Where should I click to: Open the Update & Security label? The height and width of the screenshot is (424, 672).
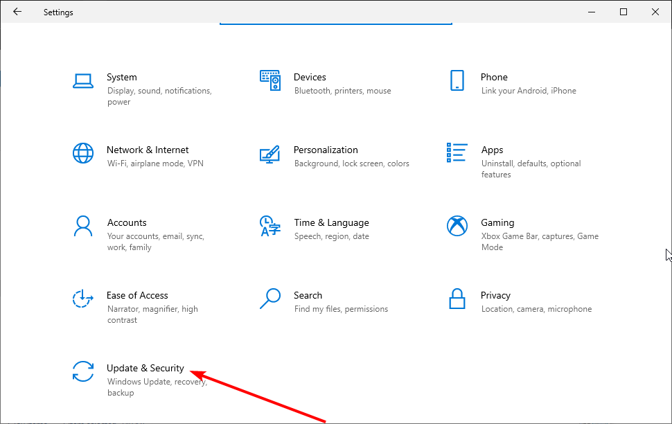[145, 368]
